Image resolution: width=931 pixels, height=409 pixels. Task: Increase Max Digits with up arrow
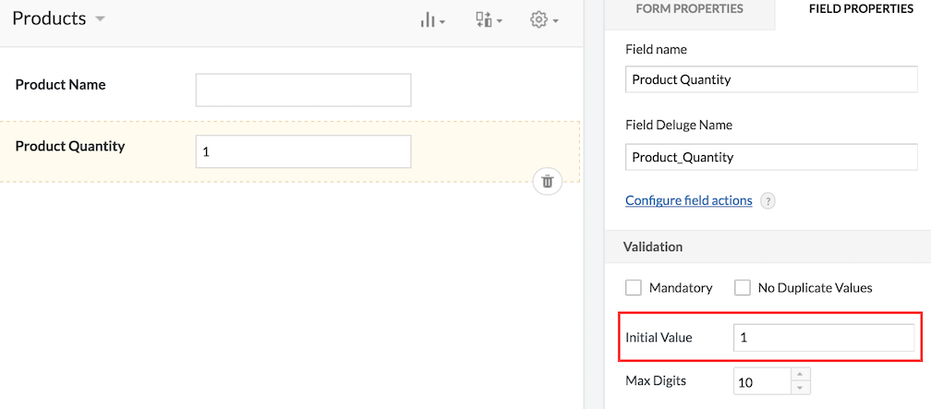tap(801, 374)
